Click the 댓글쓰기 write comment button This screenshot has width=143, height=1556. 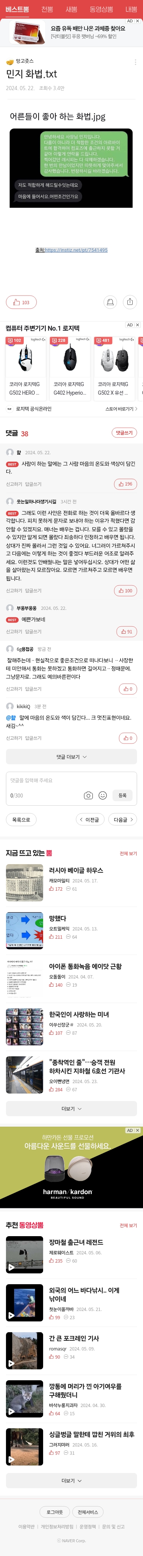[x=124, y=433]
